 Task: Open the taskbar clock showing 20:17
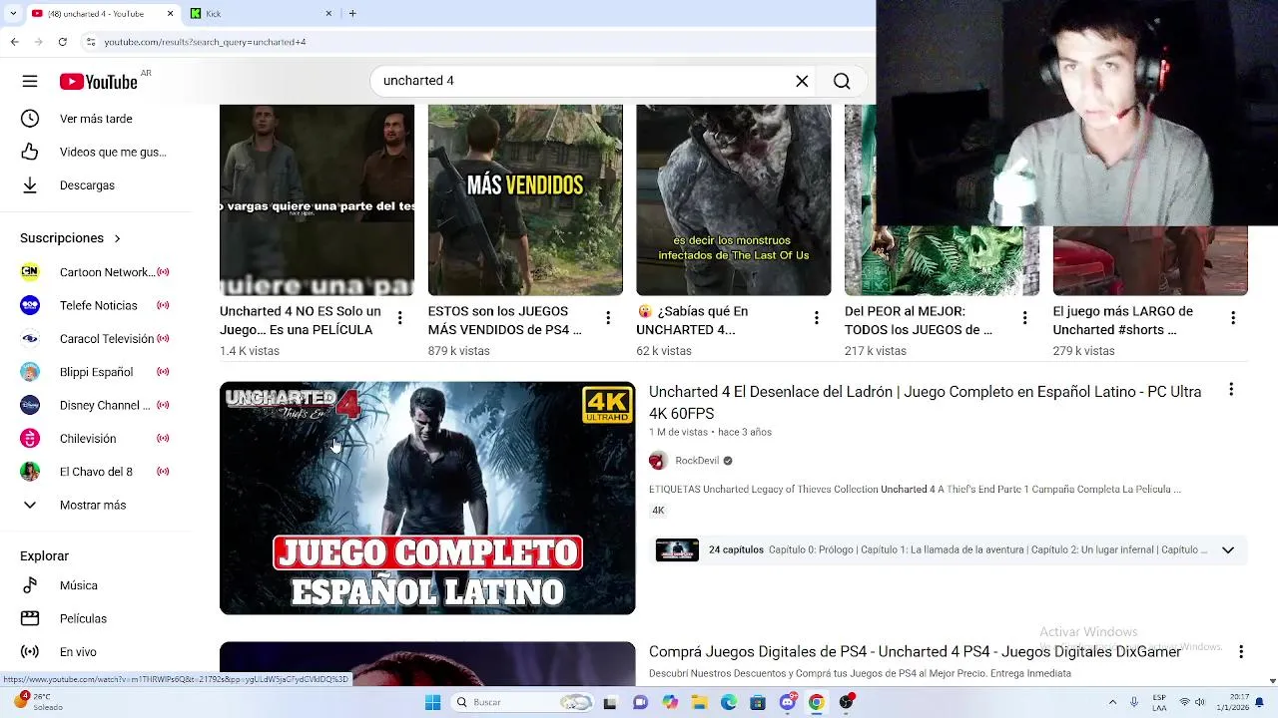coord(1232,702)
